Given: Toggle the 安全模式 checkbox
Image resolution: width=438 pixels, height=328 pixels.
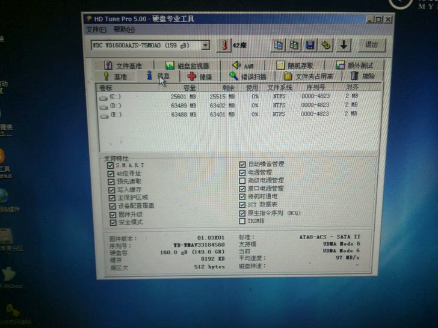Looking at the screenshot, I should [113, 222].
